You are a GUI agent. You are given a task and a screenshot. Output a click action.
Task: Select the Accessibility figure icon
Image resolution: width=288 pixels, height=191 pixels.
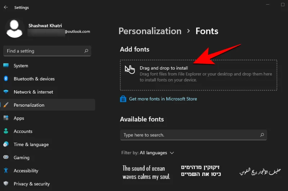6,170
